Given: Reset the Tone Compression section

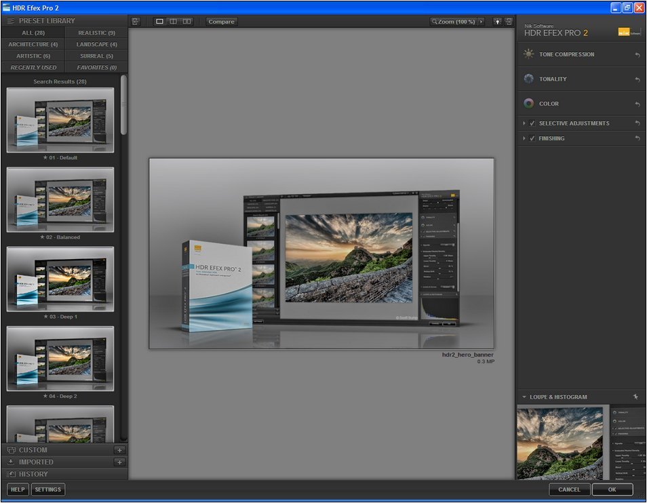Looking at the screenshot, I should 637,55.
